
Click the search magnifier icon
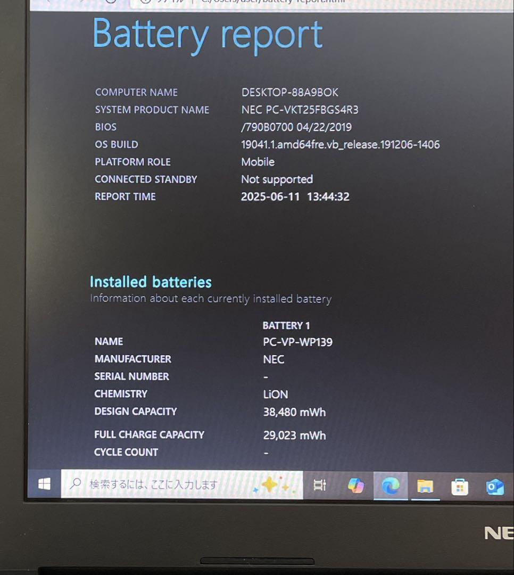(75, 483)
